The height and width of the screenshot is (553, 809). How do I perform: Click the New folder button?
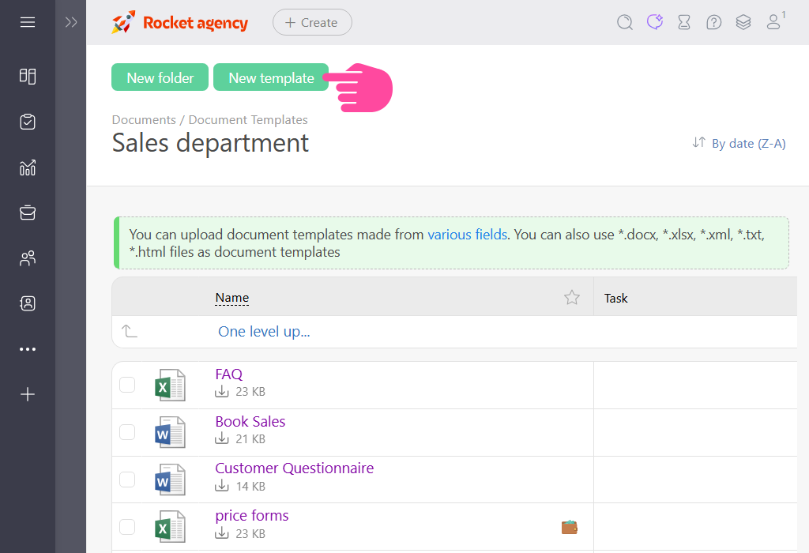[x=160, y=77]
